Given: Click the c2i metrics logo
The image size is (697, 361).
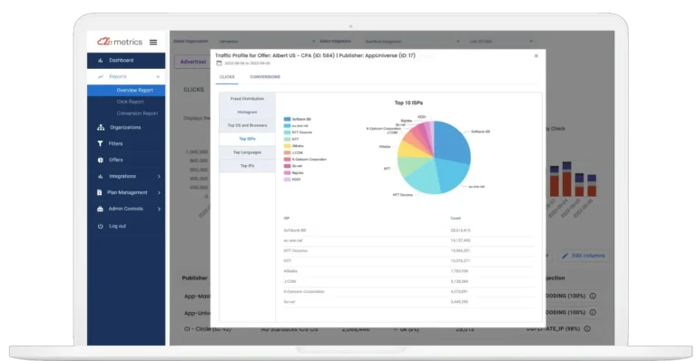Looking at the screenshot, I should pyautogui.click(x=120, y=42).
